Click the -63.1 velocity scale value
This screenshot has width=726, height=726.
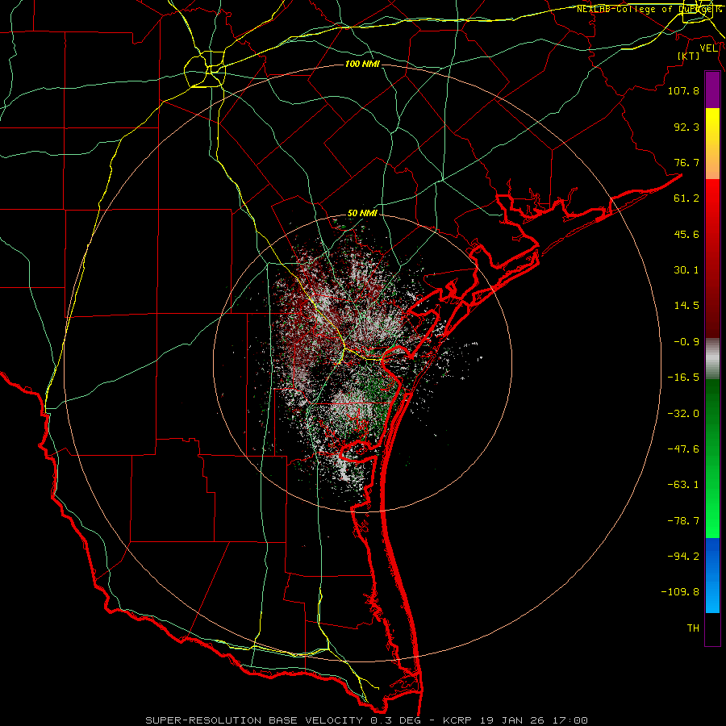[x=683, y=485]
